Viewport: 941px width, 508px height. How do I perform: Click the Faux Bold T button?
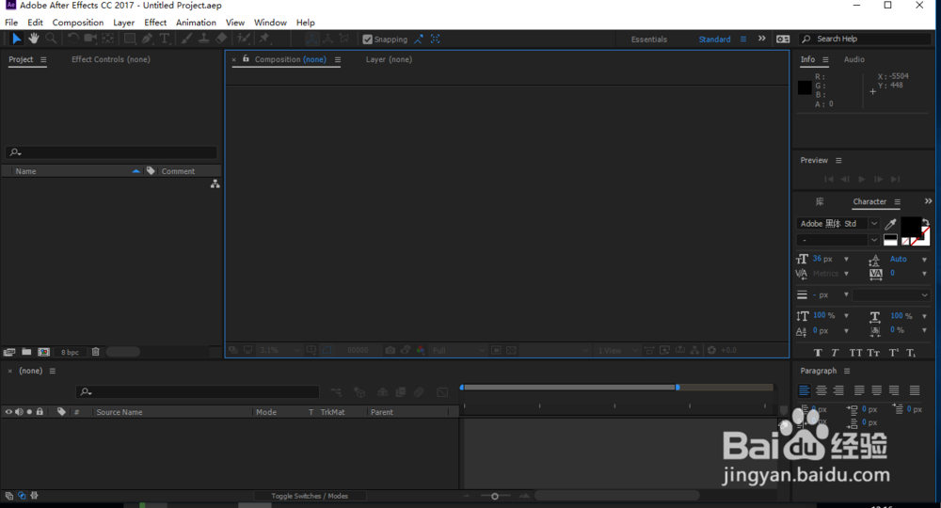pyautogui.click(x=818, y=354)
